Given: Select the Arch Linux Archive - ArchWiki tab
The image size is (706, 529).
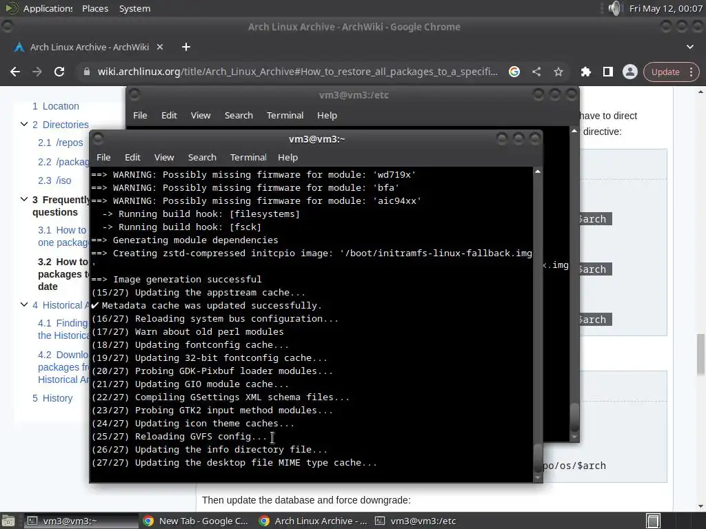Looking at the screenshot, I should [x=89, y=47].
